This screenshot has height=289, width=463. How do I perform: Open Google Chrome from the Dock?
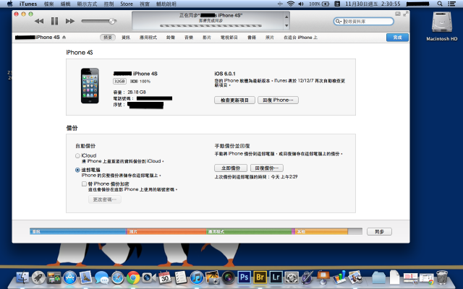[133, 277]
